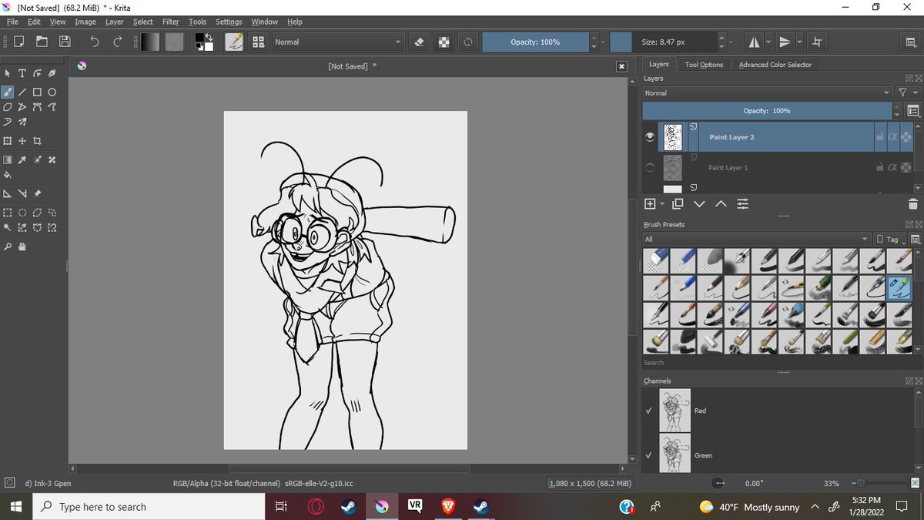
Task: Click Redo arrow in toolbar
Action: tap(117, 42)
